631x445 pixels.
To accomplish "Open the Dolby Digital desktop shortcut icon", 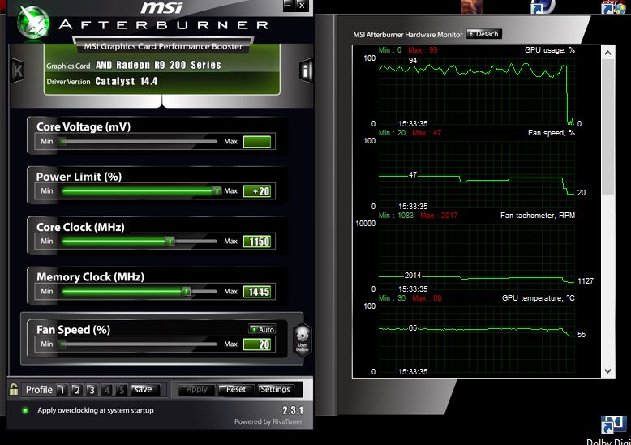I will pyautogui.click(x=614, y=426).
